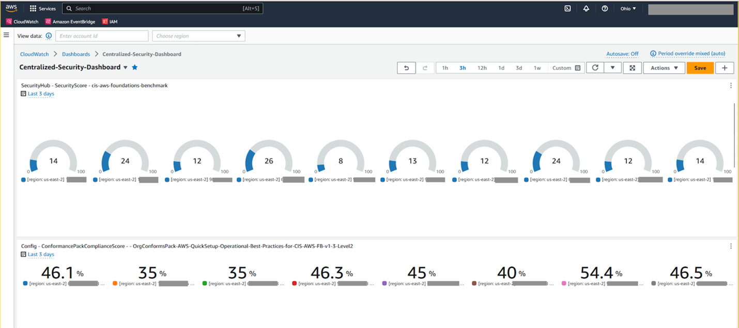Select the 1d time range

(501, 67)
